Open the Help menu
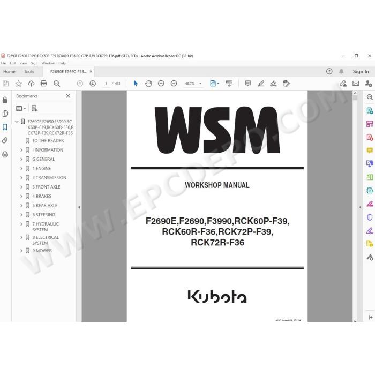 click(62, 63)
